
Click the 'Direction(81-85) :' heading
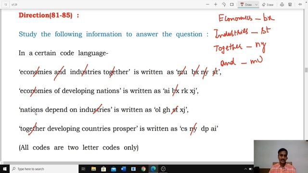(49, 15)
